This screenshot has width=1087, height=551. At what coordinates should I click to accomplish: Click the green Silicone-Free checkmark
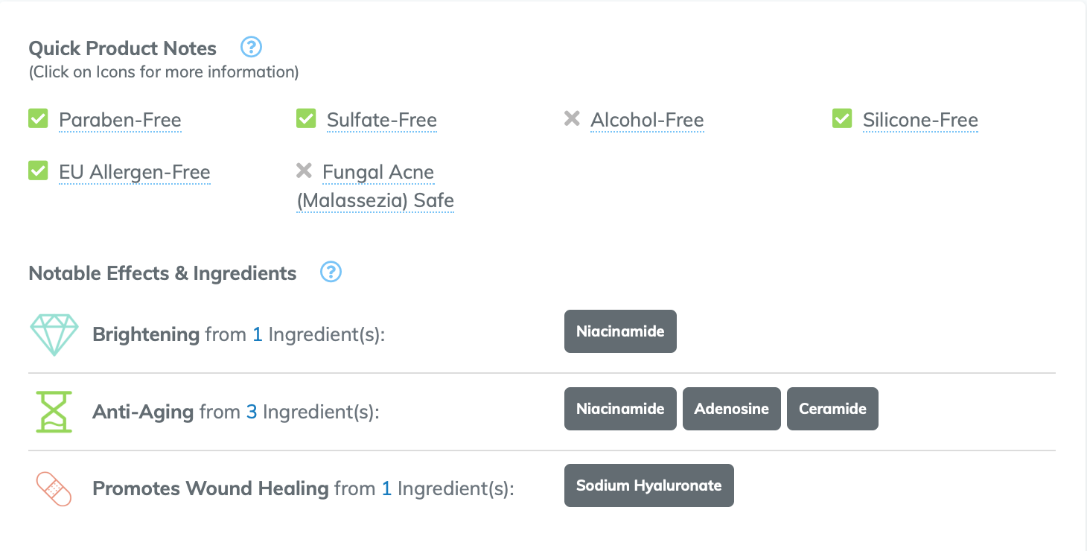842,118
